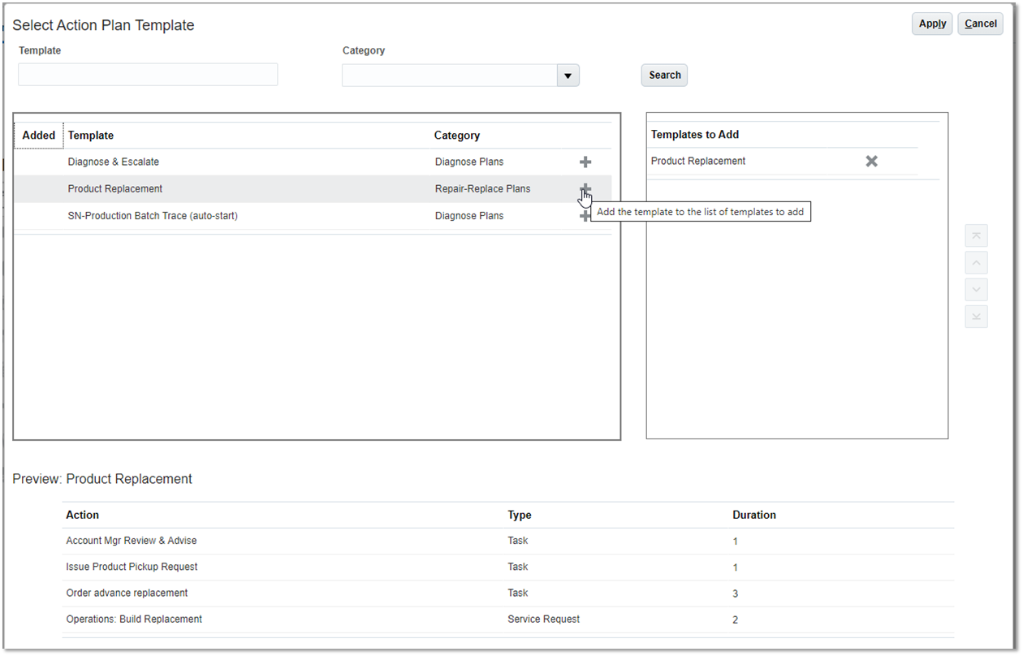
Task: Click plus icon for Product Replacement row
Action: (585, 189)
